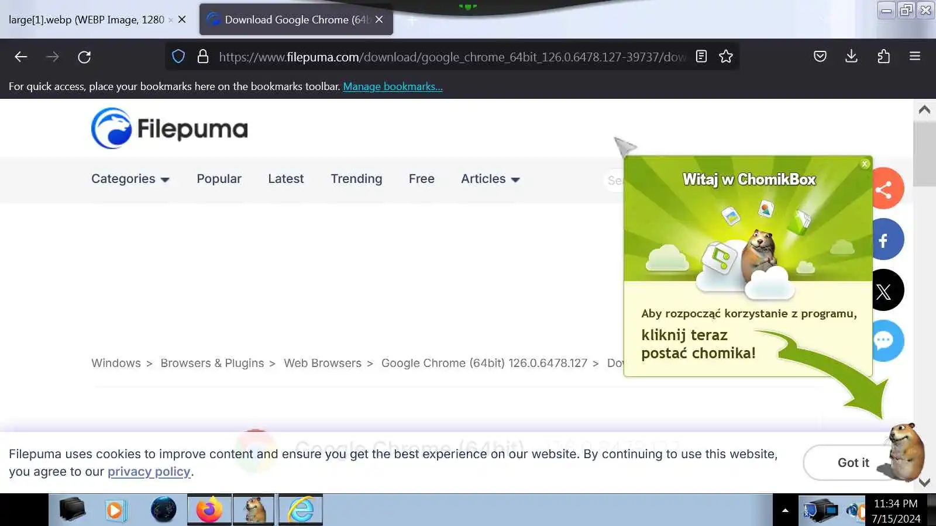Switch to large[1].webp tab
936x526 pixels.
tap(88, 20)
